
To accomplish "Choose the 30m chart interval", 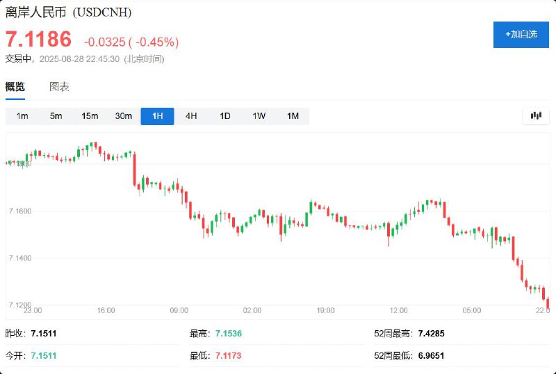I will pos(123,116).
